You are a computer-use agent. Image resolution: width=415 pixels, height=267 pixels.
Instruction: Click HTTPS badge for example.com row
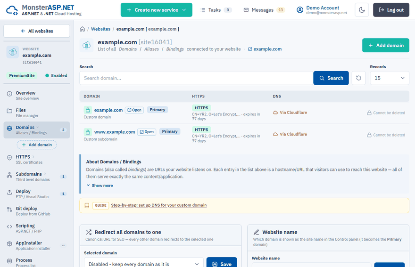click(201, 108)
